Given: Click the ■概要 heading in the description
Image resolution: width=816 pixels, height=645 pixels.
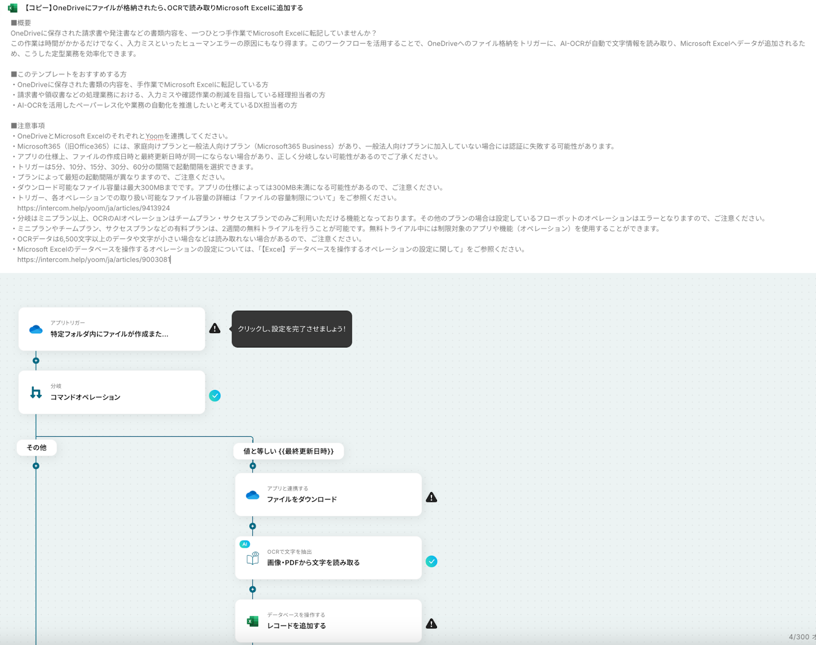Looking at the screenshot, I should 21,23.
